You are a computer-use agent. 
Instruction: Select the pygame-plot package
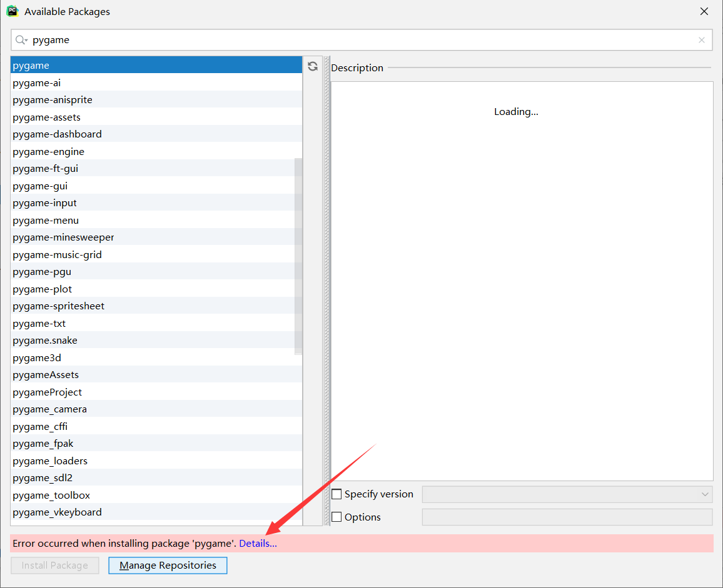pyautogui.click(x=156, y=289)
